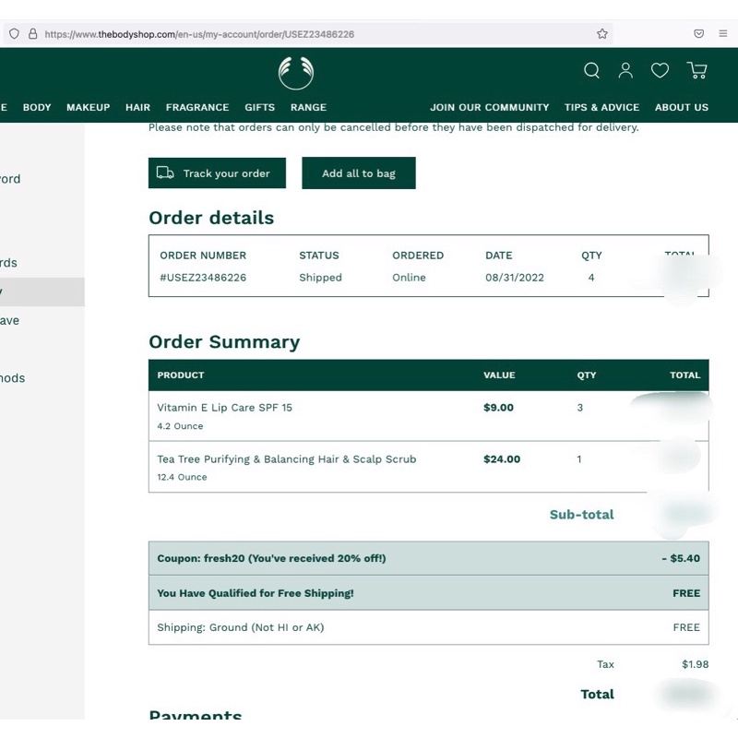Screen dimensions: 738x738
Task: Bookmark page with star icon
Action: pyautogui.click(x=602, y=34)
